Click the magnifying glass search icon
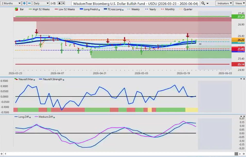This screenshot has height=157, width=246. [x=203, y=3]
